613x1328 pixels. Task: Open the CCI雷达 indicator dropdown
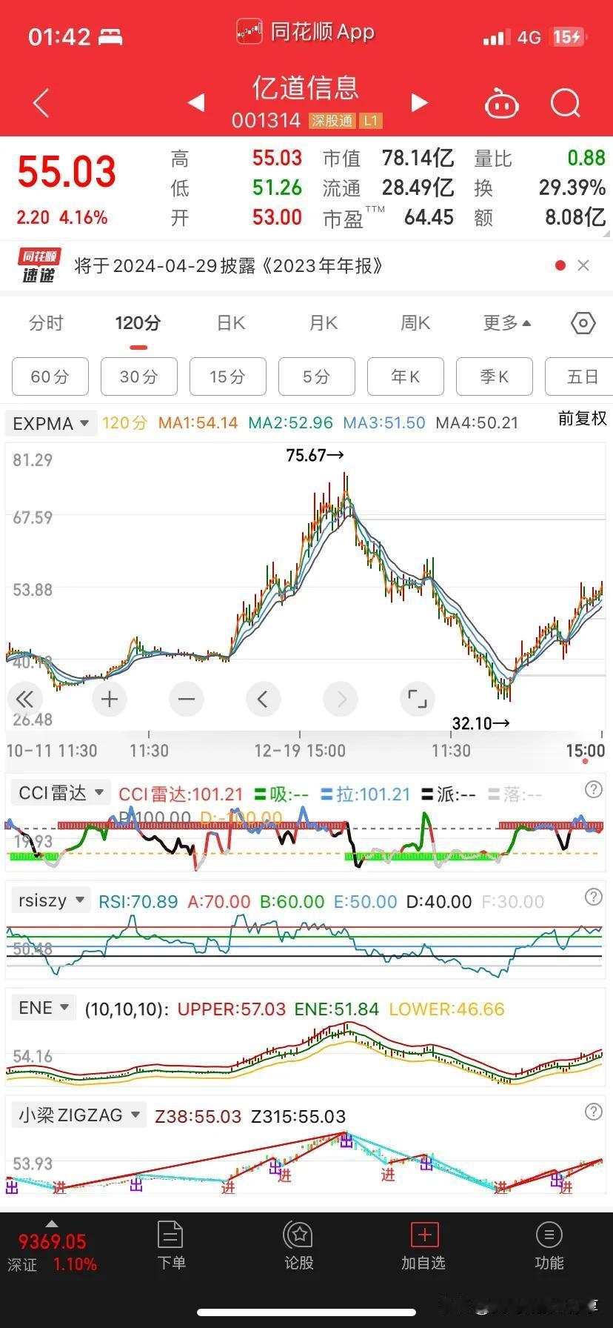[x=61, y=793]
